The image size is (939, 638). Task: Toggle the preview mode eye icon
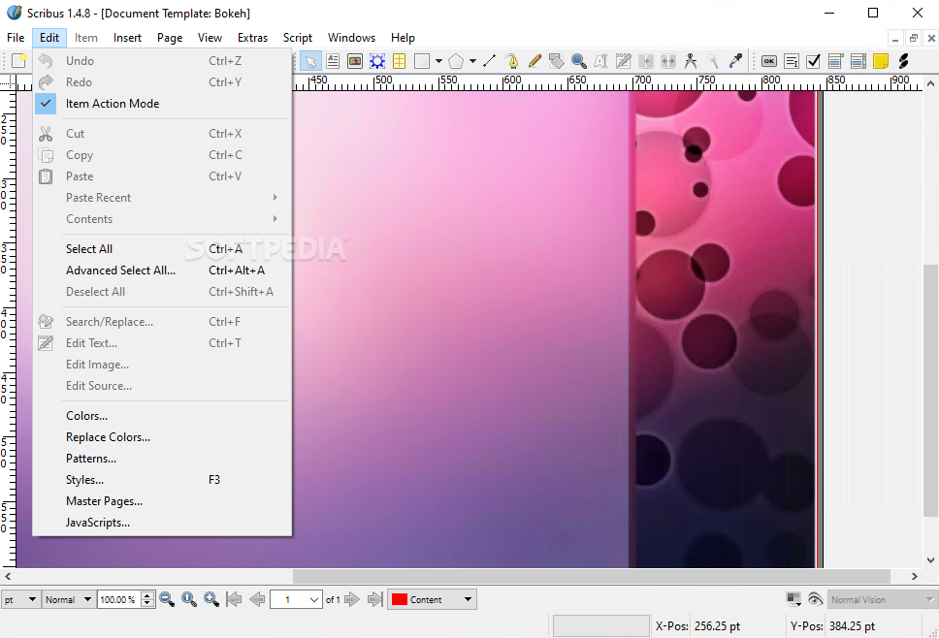[x=815, y=599]
